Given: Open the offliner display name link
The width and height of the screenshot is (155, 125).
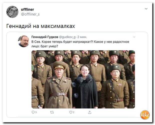Looking at the screenshot, I should (27, 9).
